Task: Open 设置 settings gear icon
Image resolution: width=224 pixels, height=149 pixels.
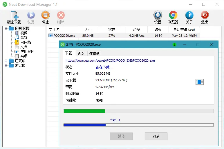Action: point(158,15)
